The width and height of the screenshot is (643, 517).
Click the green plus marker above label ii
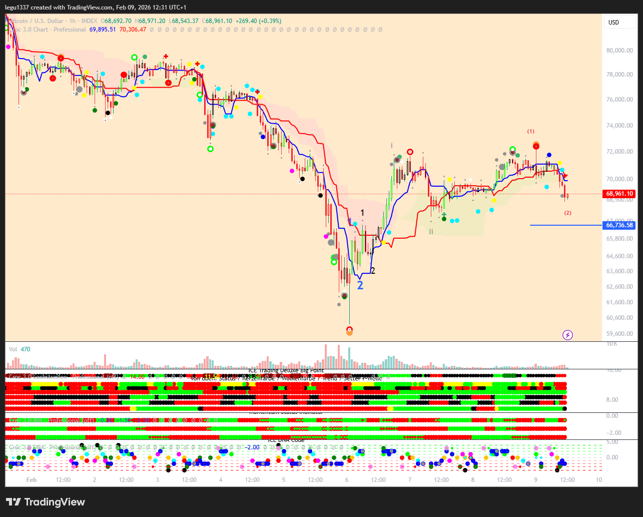pyautogui.click(x=444, y=214)
